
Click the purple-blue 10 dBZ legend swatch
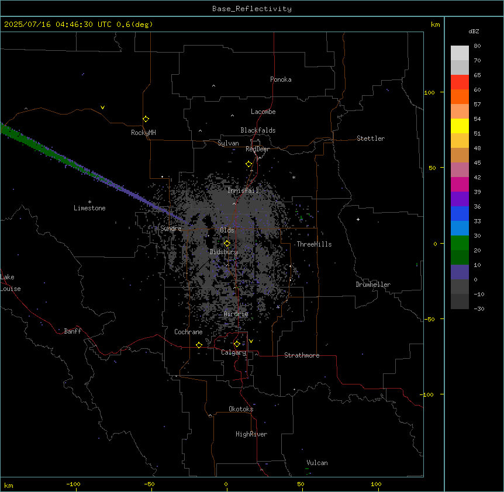pyautogui.click(x=460, y=272)
